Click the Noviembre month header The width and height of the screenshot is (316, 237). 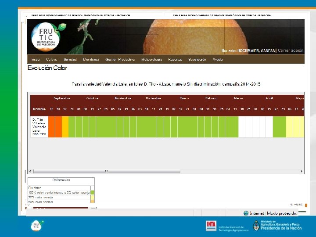[123, 98]
